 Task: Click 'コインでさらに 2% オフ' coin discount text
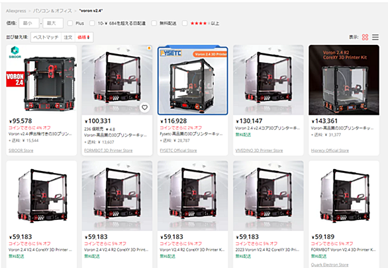point(181,128)
